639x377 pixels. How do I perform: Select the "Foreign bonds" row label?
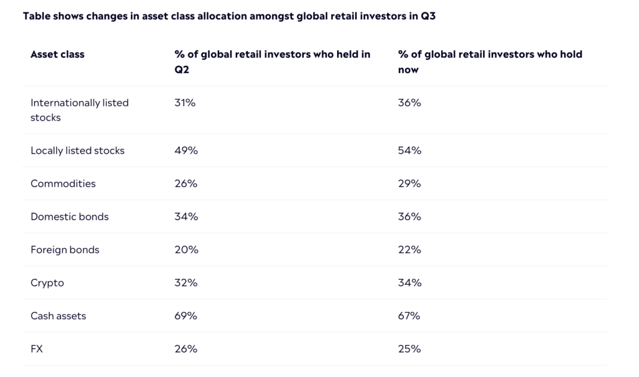(65, 249)
